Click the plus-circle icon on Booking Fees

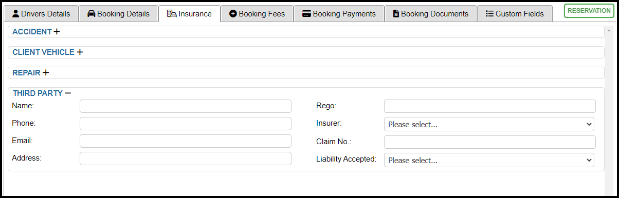(x=233, y=14)
